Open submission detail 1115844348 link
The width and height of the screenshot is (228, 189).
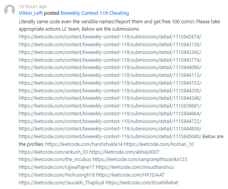point(110,98)
